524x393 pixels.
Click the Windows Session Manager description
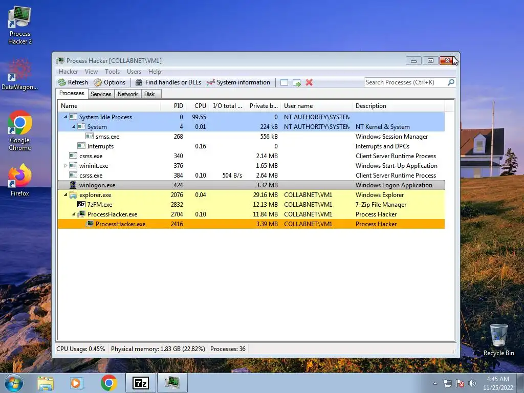[391, 136]
